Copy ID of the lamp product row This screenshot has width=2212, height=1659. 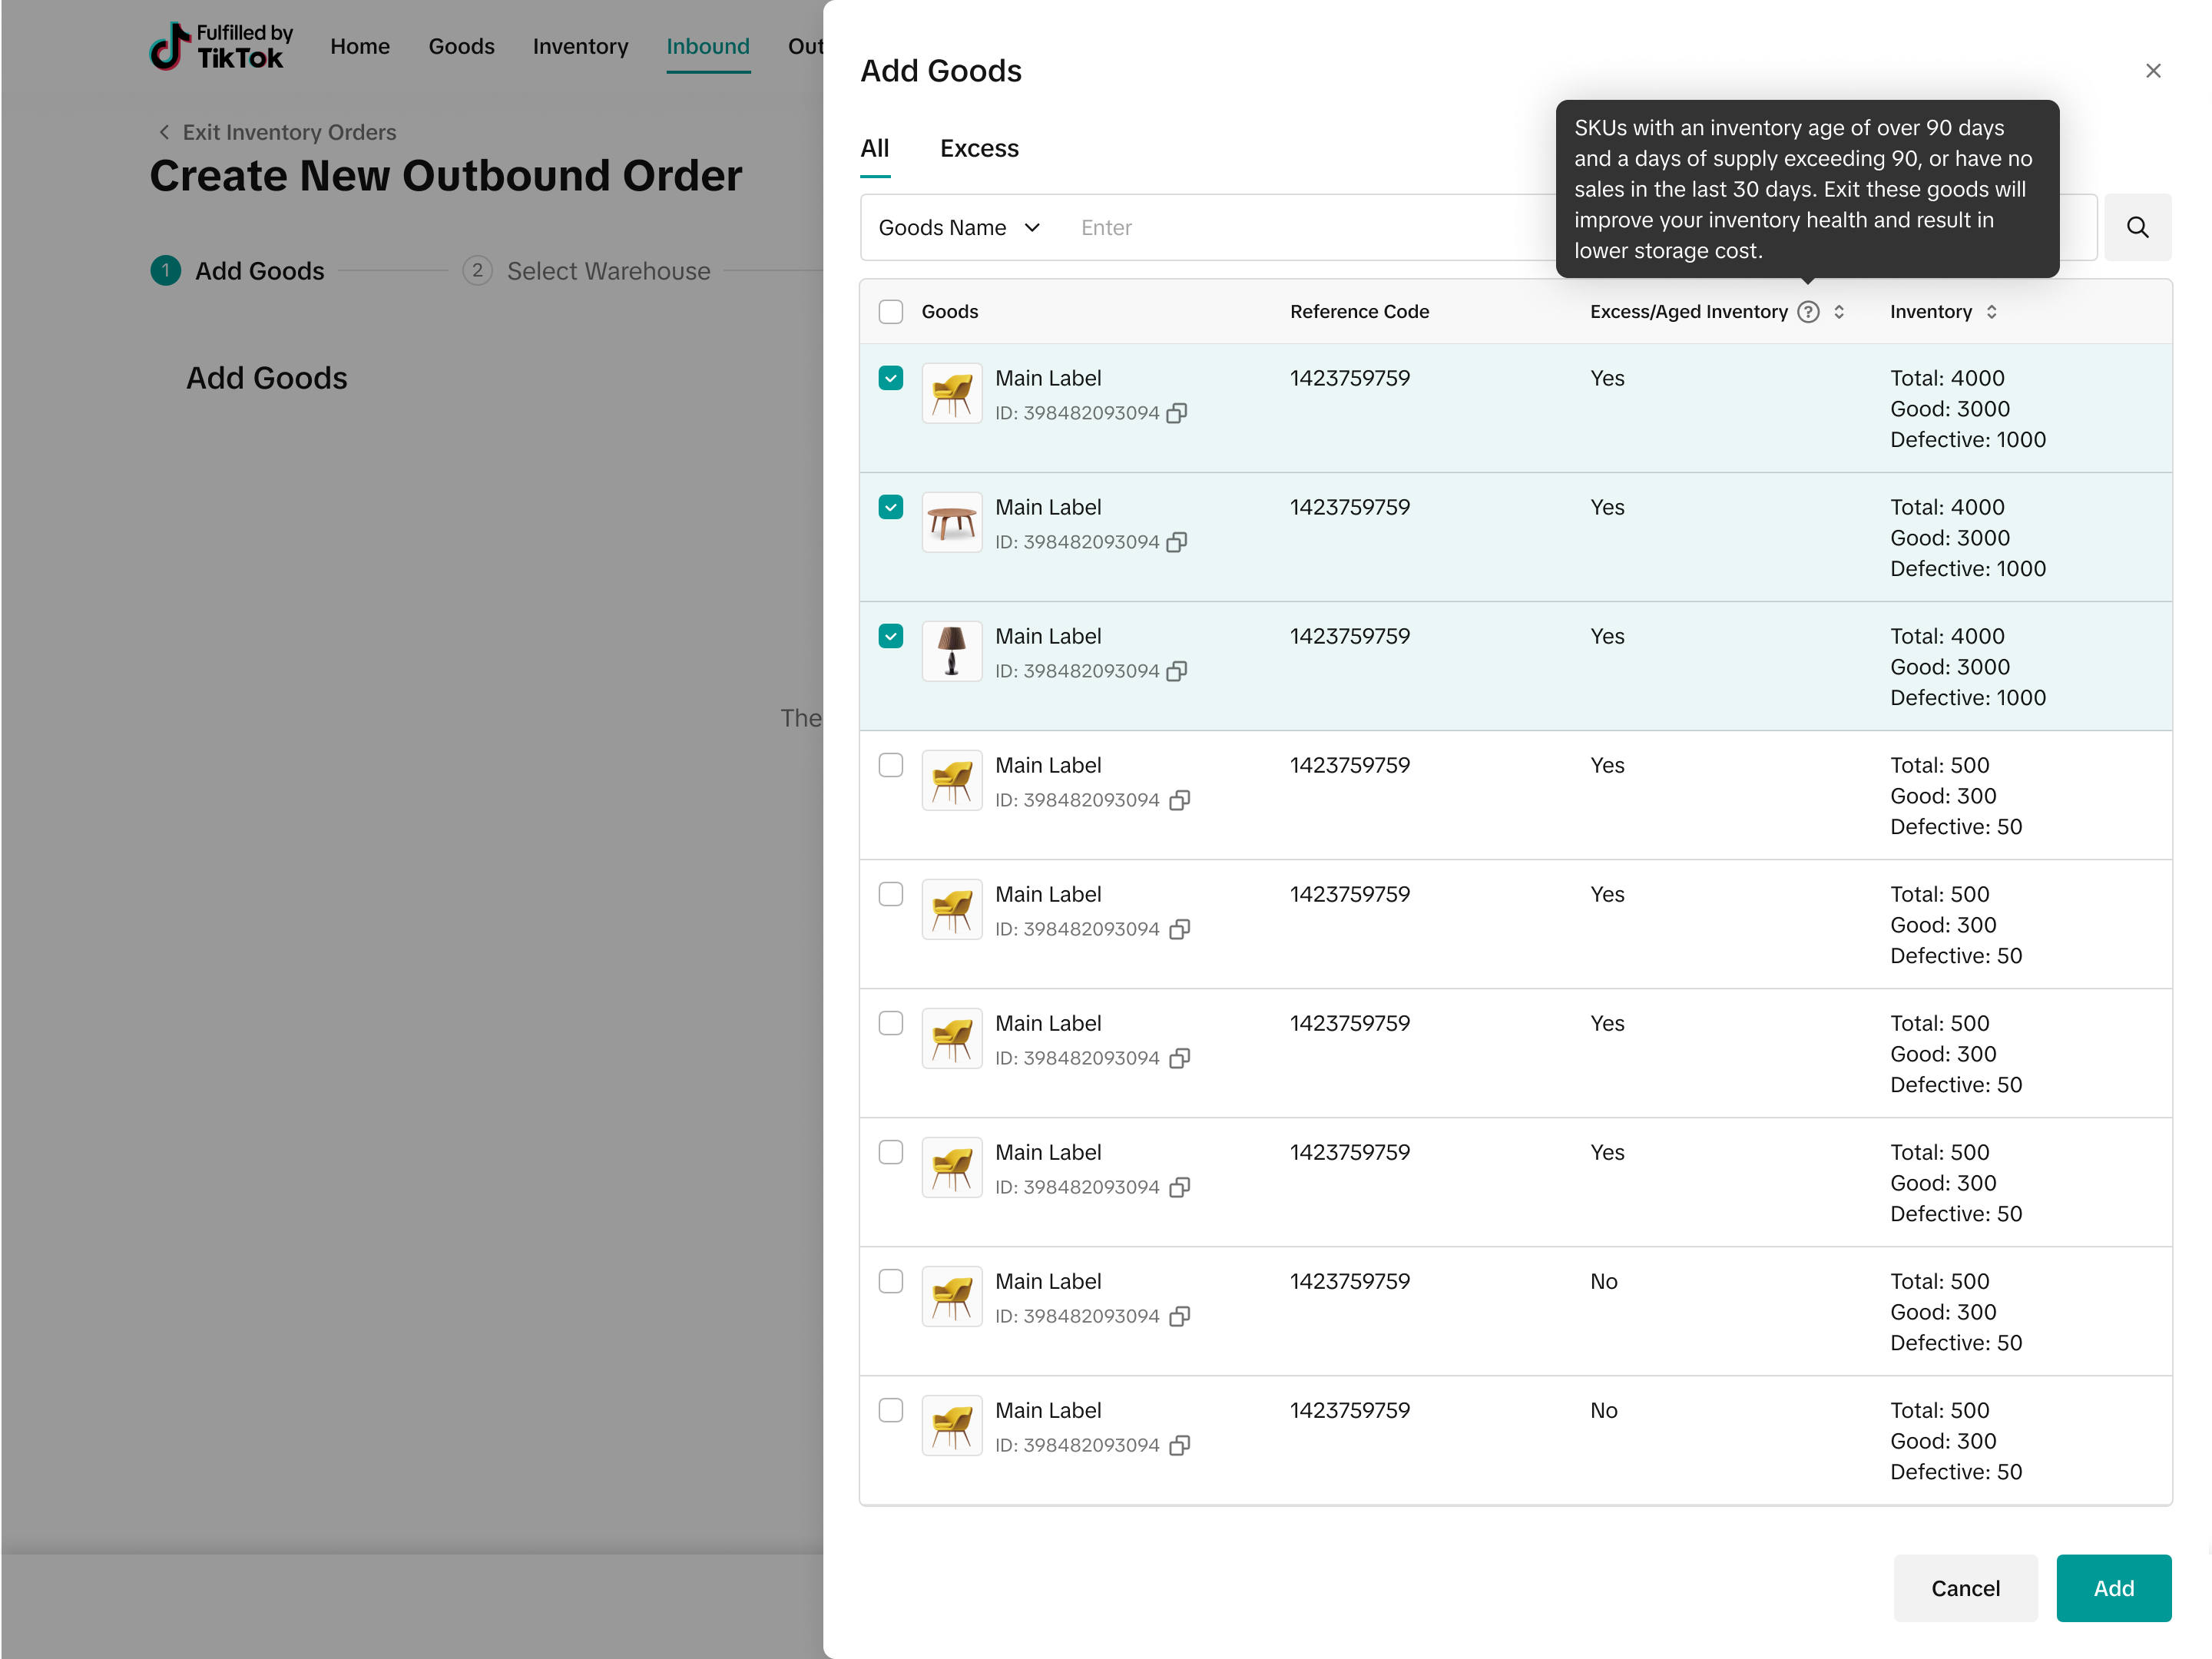1177,671
